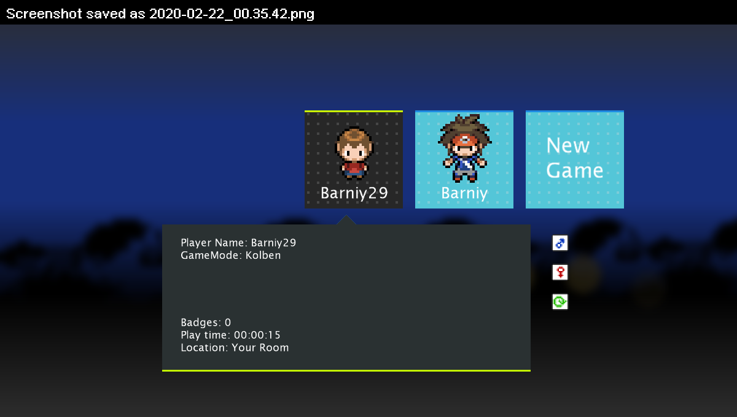Click the empty middle area of the save info panel

[346, 288]
